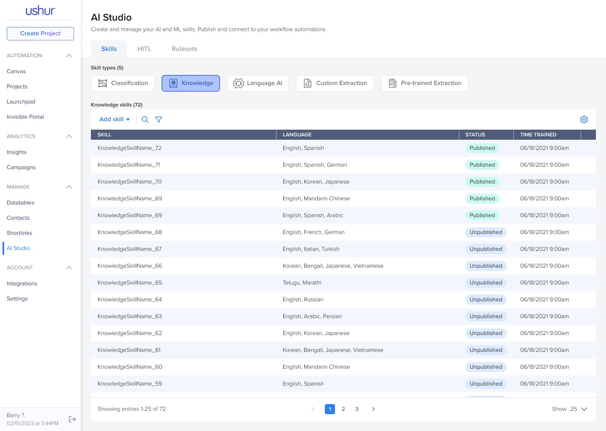Open KnowledgeSkillName_68 row
Screen dimensions: 606x431
(343, 232)
